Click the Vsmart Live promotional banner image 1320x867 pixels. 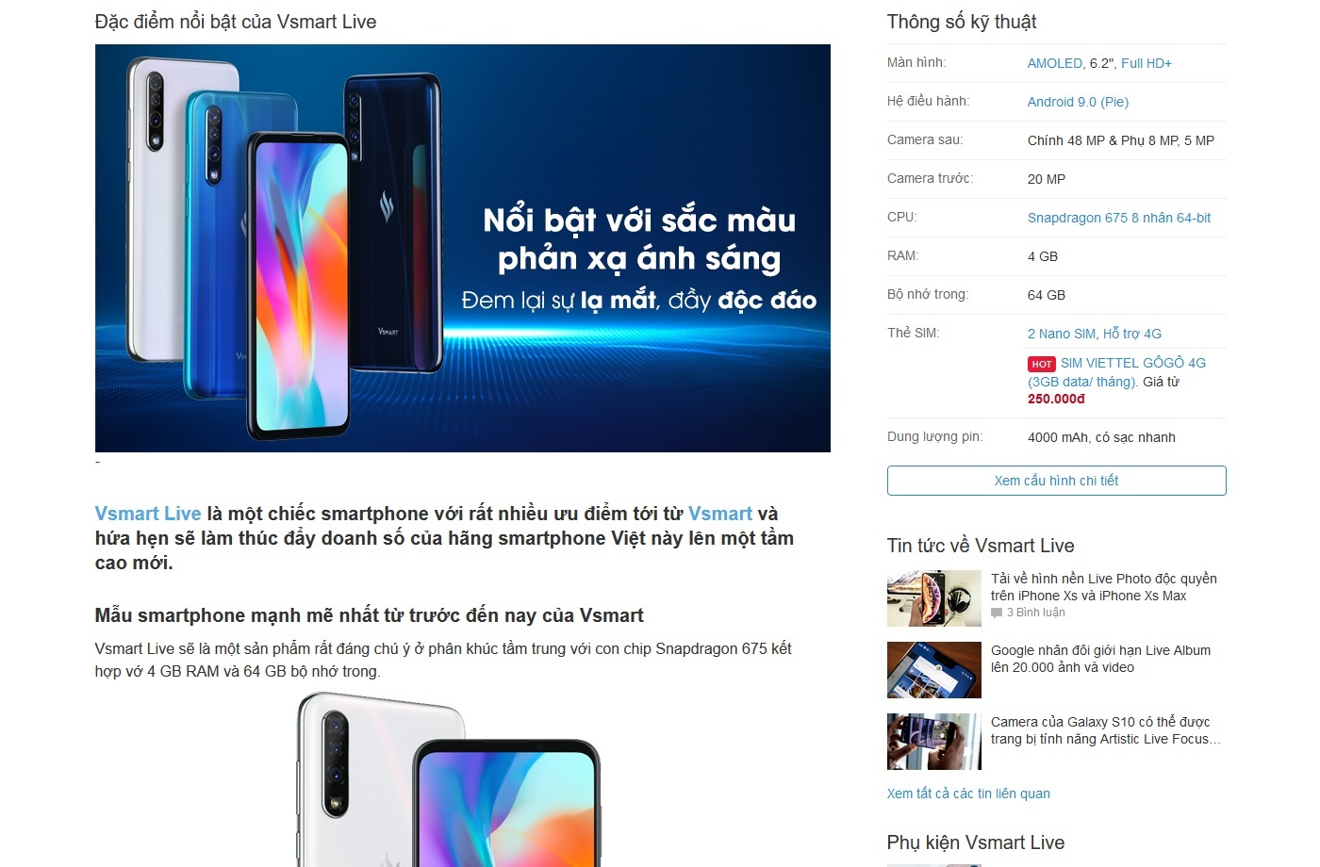point(463,248)
